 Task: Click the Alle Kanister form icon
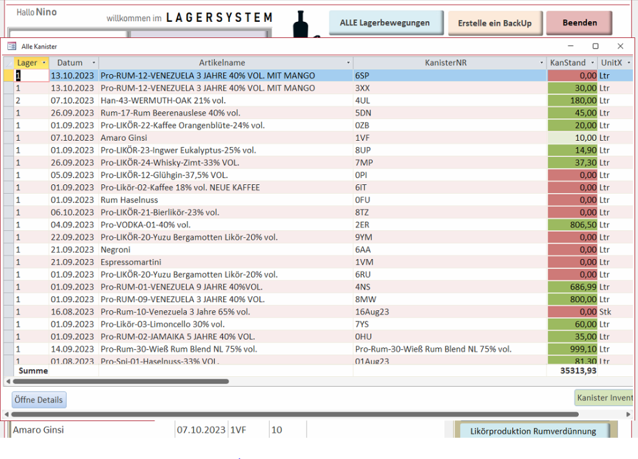tap(12, 46)
